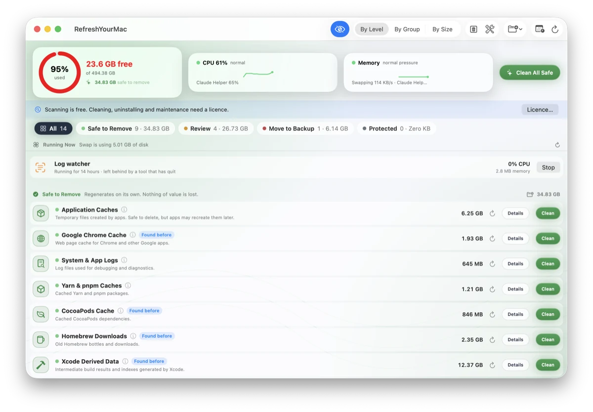
Task: Switch to By Size view
Action: [x=442, y=29]
